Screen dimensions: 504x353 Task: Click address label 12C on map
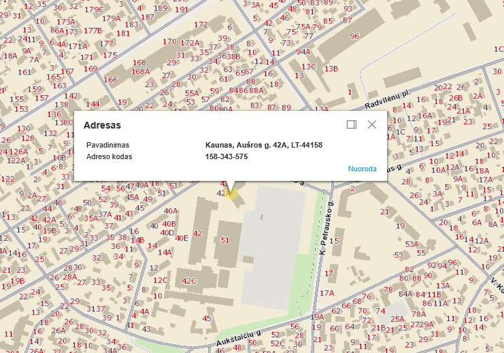click(160, 280)
